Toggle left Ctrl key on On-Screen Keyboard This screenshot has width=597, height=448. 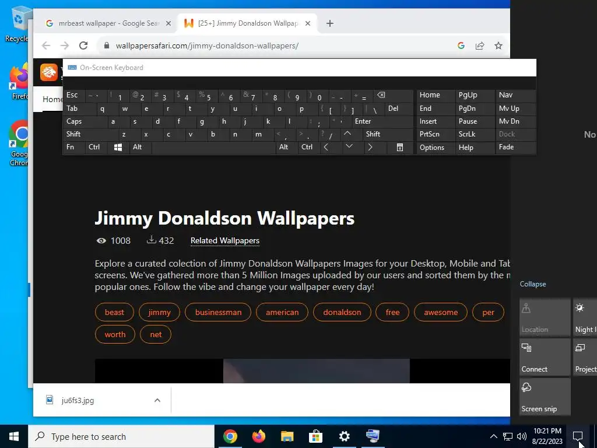pyautogui.click(x=97, y=147)
